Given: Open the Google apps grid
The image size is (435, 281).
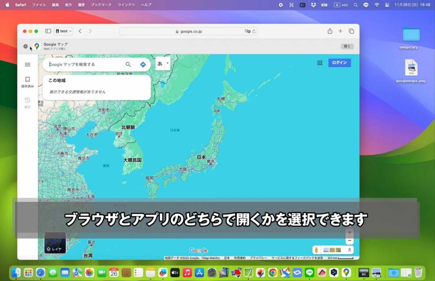Looking at the screenshot, I should 320,63.
